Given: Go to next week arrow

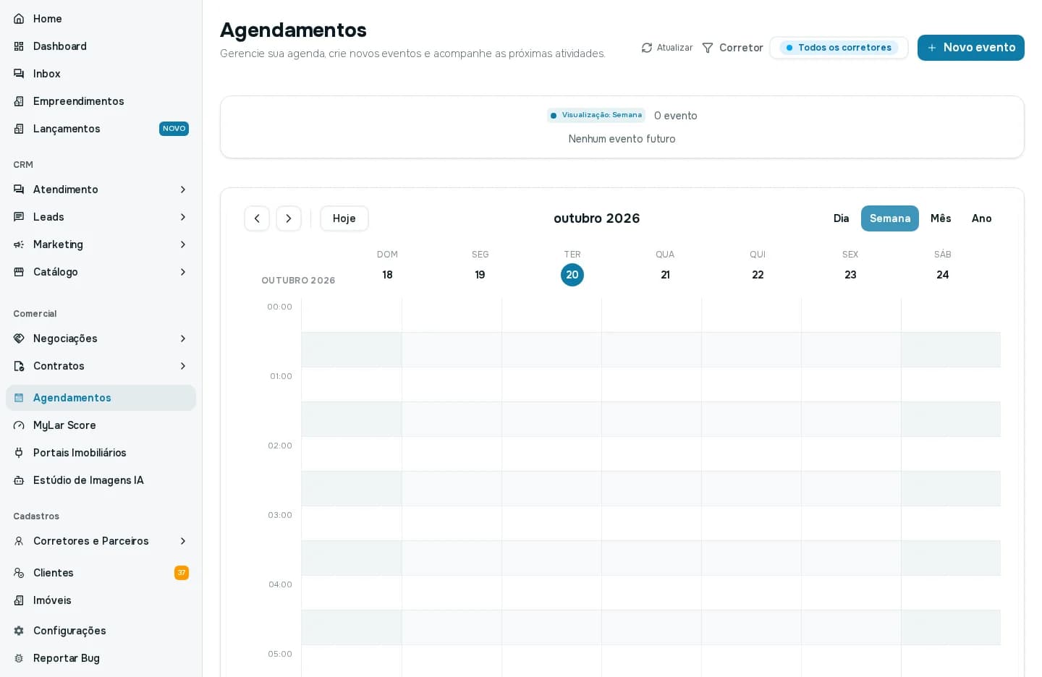Looking at the screenshot, I should tap(289, 218).
